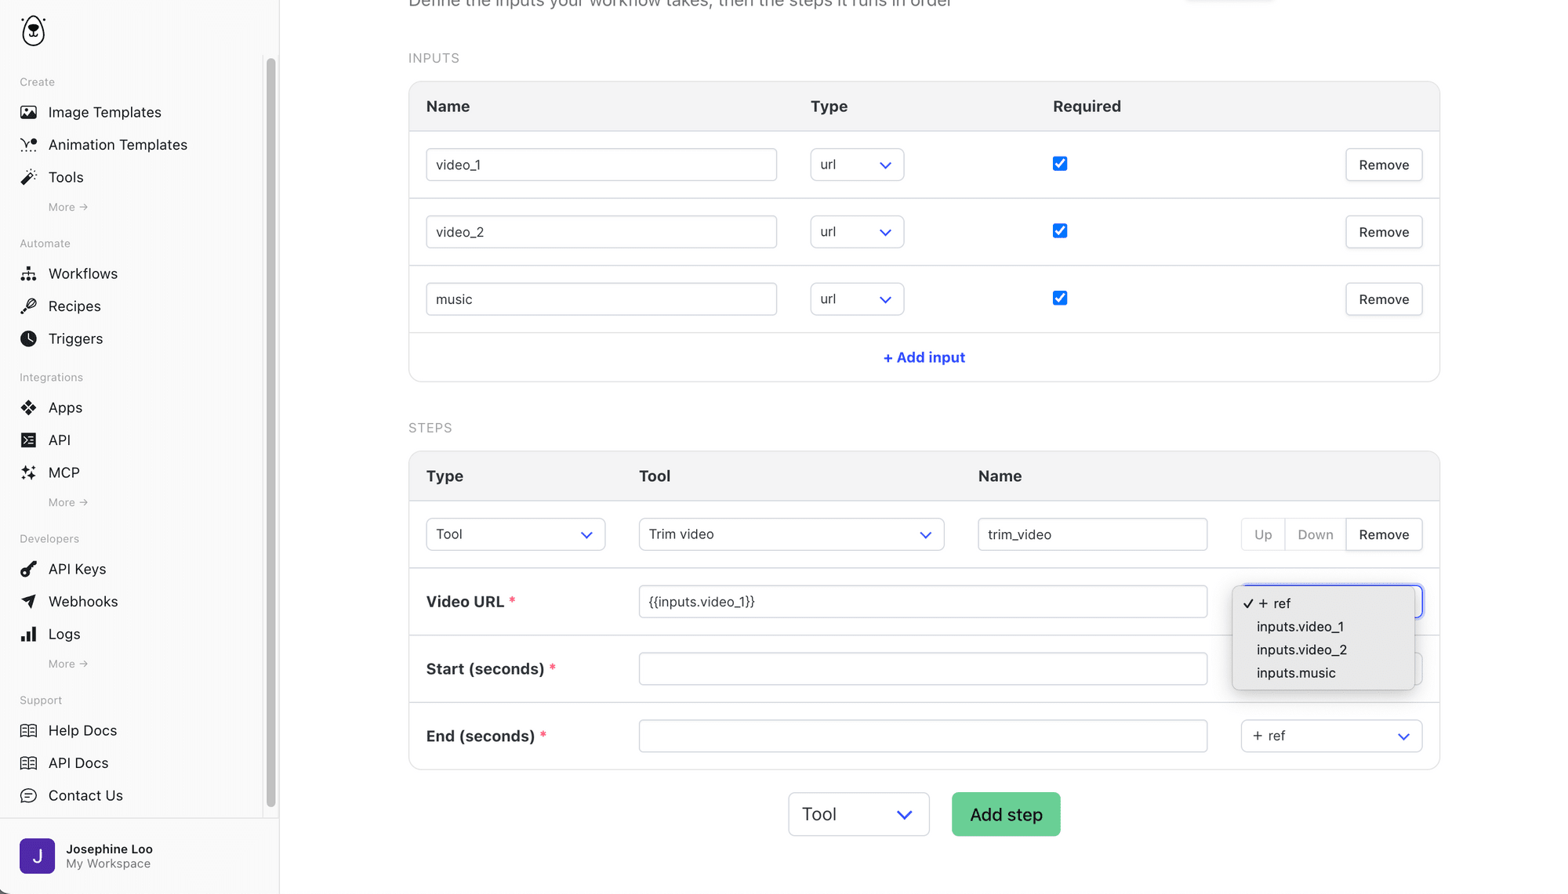Image resolution: width=1568 pixels, height=894 pixels.
Task: Select inputs.video_1 from ref menu
Action: click(1323, 627)
